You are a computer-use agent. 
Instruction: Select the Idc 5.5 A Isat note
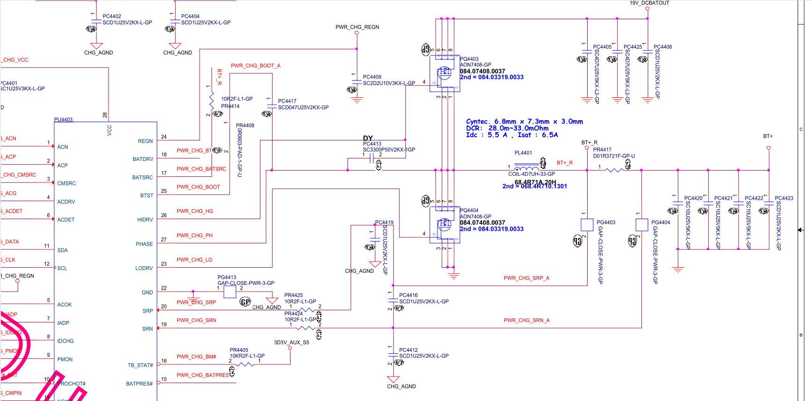click(x=512, y=135)
